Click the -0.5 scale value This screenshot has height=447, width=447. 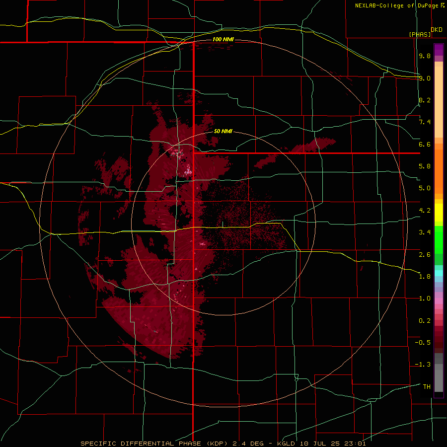point(423,343)
